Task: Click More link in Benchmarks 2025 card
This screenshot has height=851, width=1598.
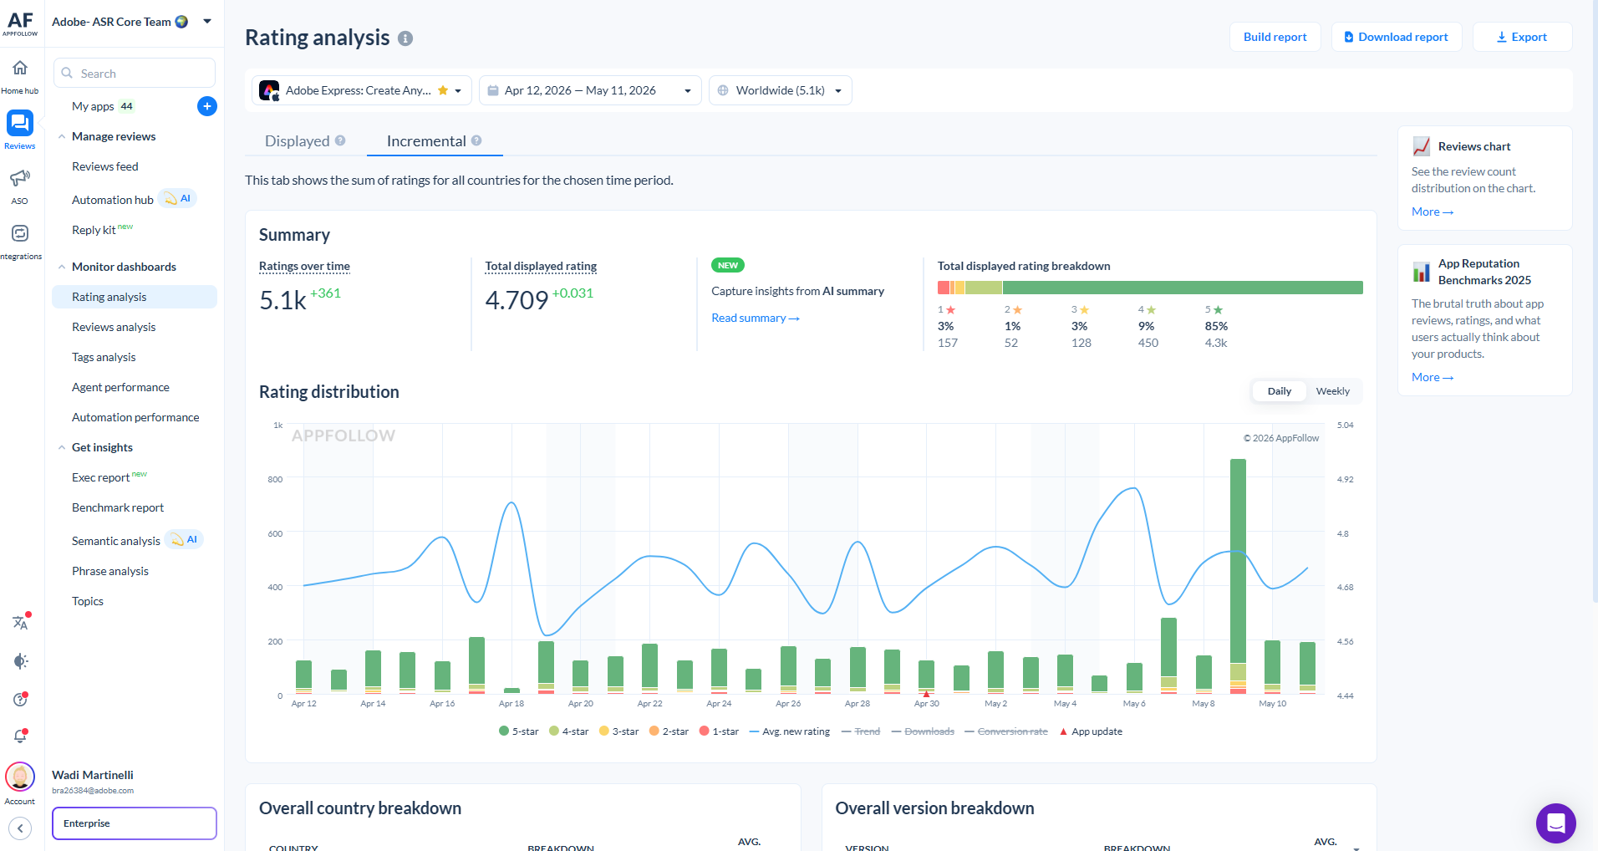Action: coord(1433,377)
